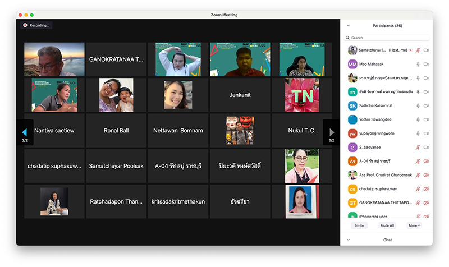Screen dimensions: 449x267
Task: Select the man with Golden Gate background tile
Action: (x=54, y=59)
